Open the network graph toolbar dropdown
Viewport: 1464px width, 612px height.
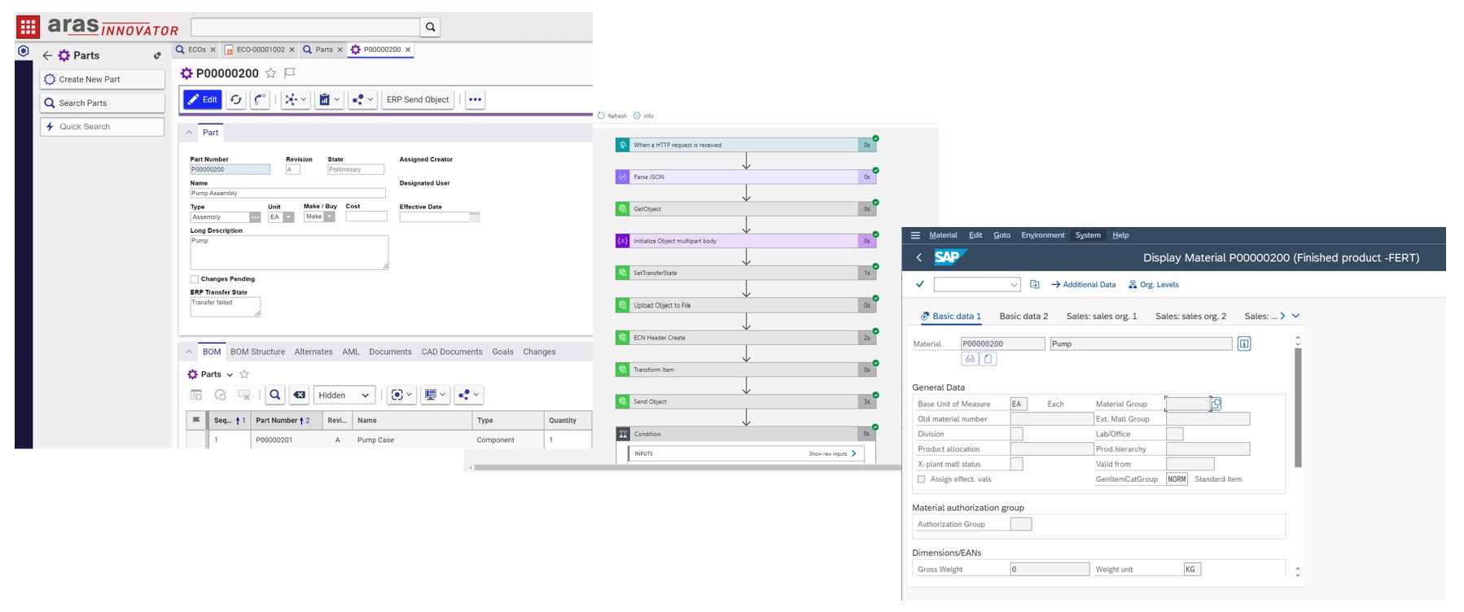click(295, 99)
